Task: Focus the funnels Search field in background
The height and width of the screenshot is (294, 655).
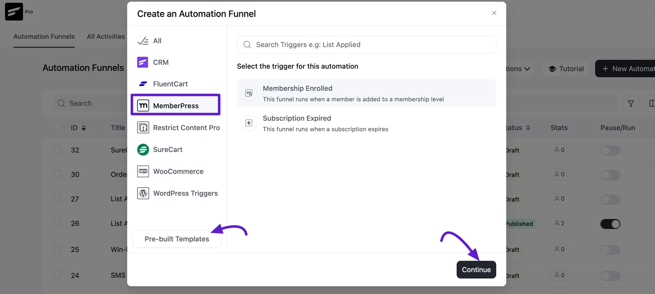Action: pyautogui.click(x=90, y=103)
